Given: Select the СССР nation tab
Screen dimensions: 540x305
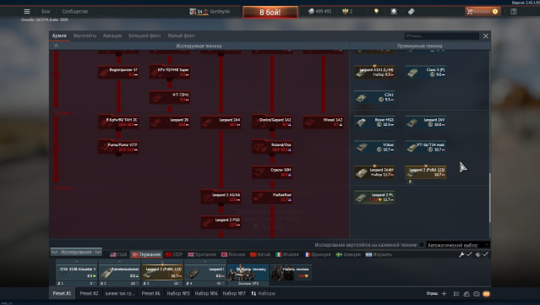Looking at the screenshot, I should [x=174, y=254].
